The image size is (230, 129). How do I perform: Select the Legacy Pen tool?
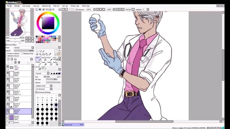[44, 68]
